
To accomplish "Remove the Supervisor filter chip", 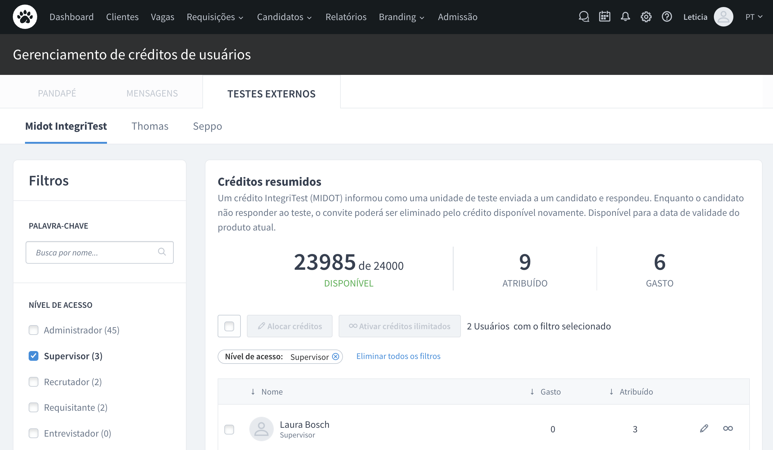I will click(336, 357).
